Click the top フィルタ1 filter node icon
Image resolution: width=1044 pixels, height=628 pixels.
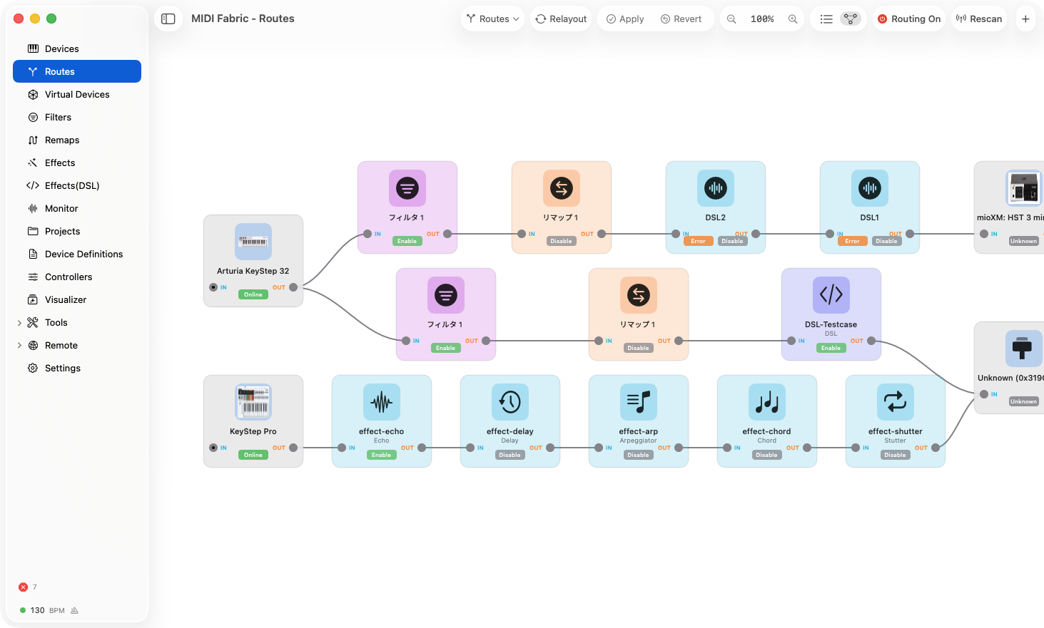407,188
